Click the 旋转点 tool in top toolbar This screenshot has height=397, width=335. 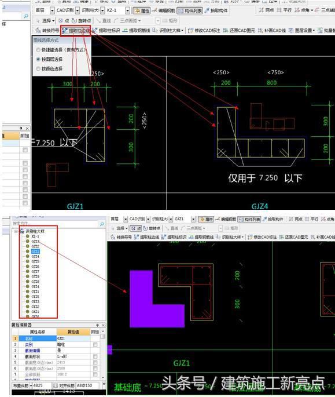[x=81, y=20]
